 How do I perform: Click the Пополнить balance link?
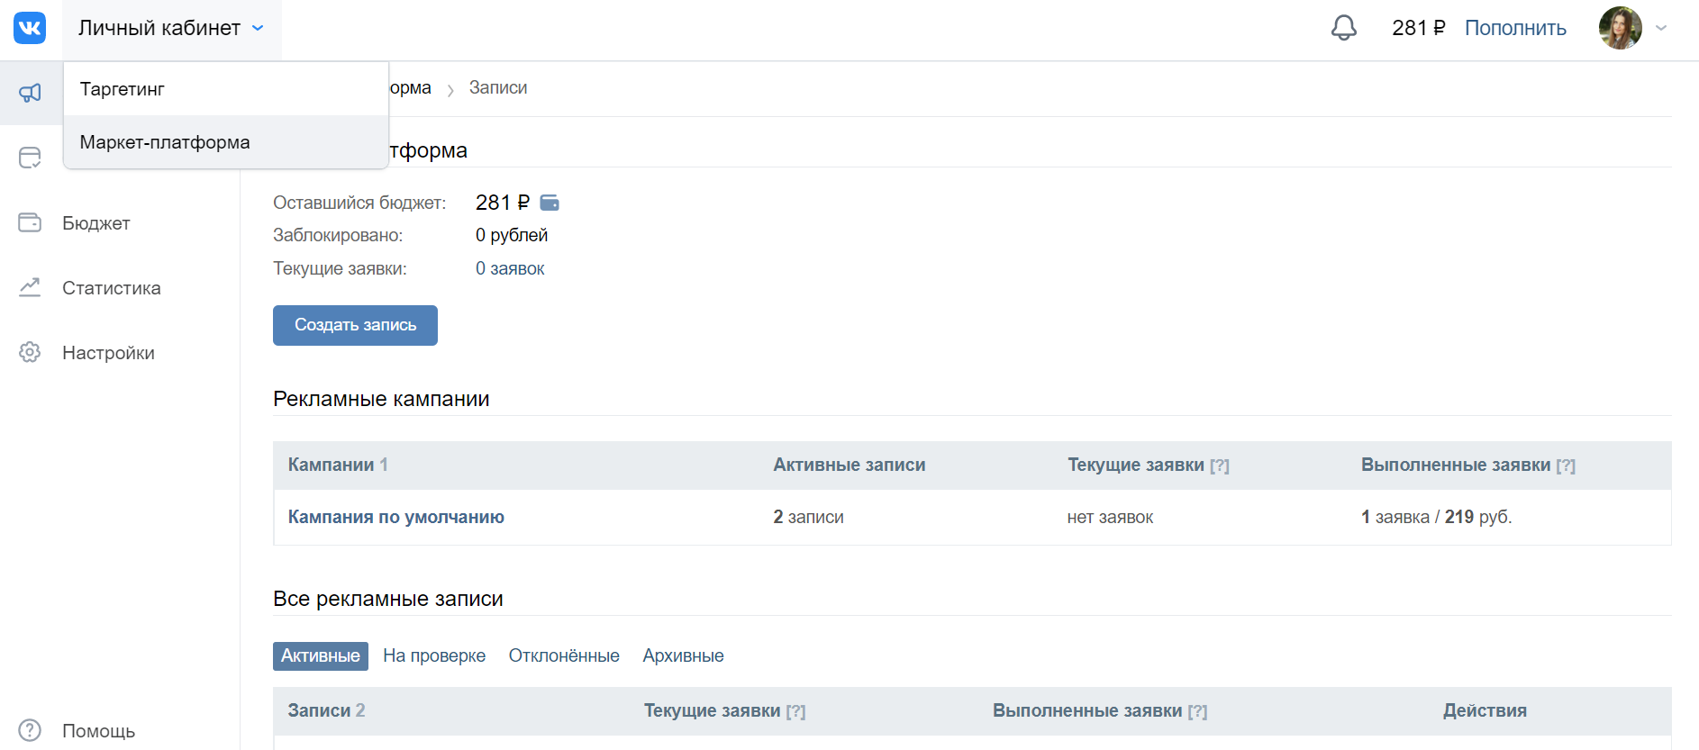pyautogui.click(x=1515, y=28)
